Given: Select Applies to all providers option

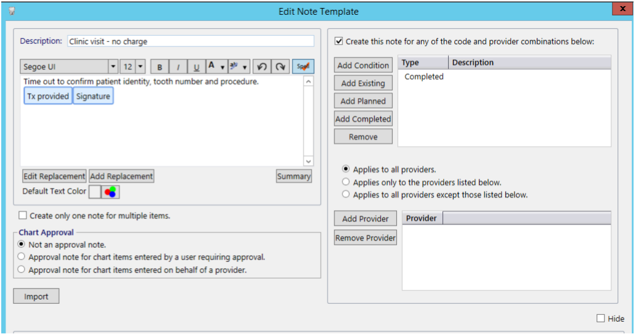Looking at the screenshot, I should pos(346,169).
